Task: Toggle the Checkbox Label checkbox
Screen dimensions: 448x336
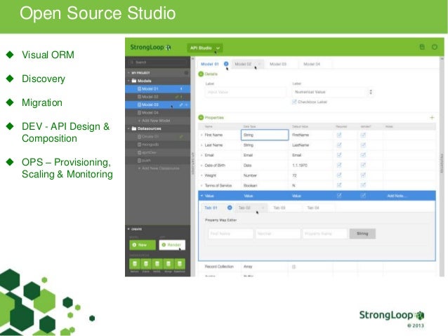Action: click(294, 102)
